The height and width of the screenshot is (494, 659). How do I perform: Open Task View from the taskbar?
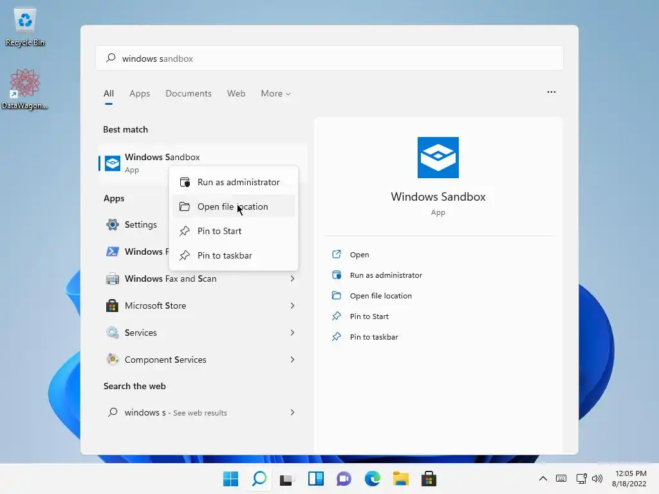286,479
